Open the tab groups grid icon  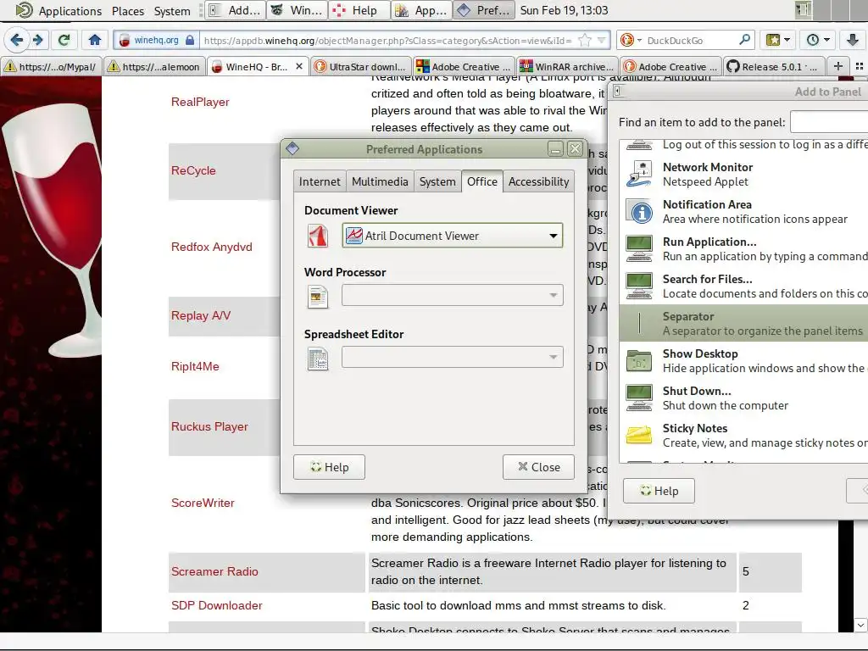click(860, 66)
